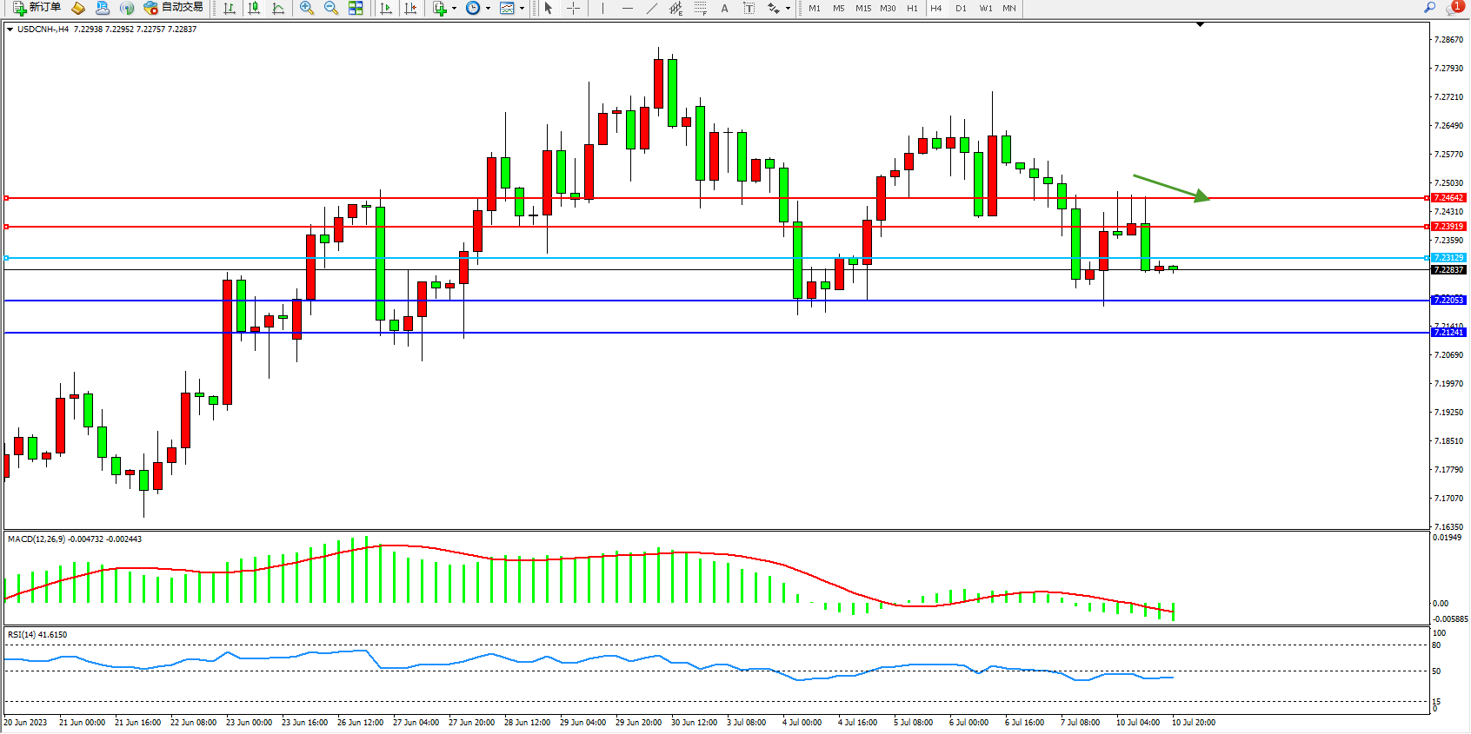Image resolution: width=1471 pixels, height=734 pixels.
Task: Switch chart to line chart display
Action: point(278,8)
